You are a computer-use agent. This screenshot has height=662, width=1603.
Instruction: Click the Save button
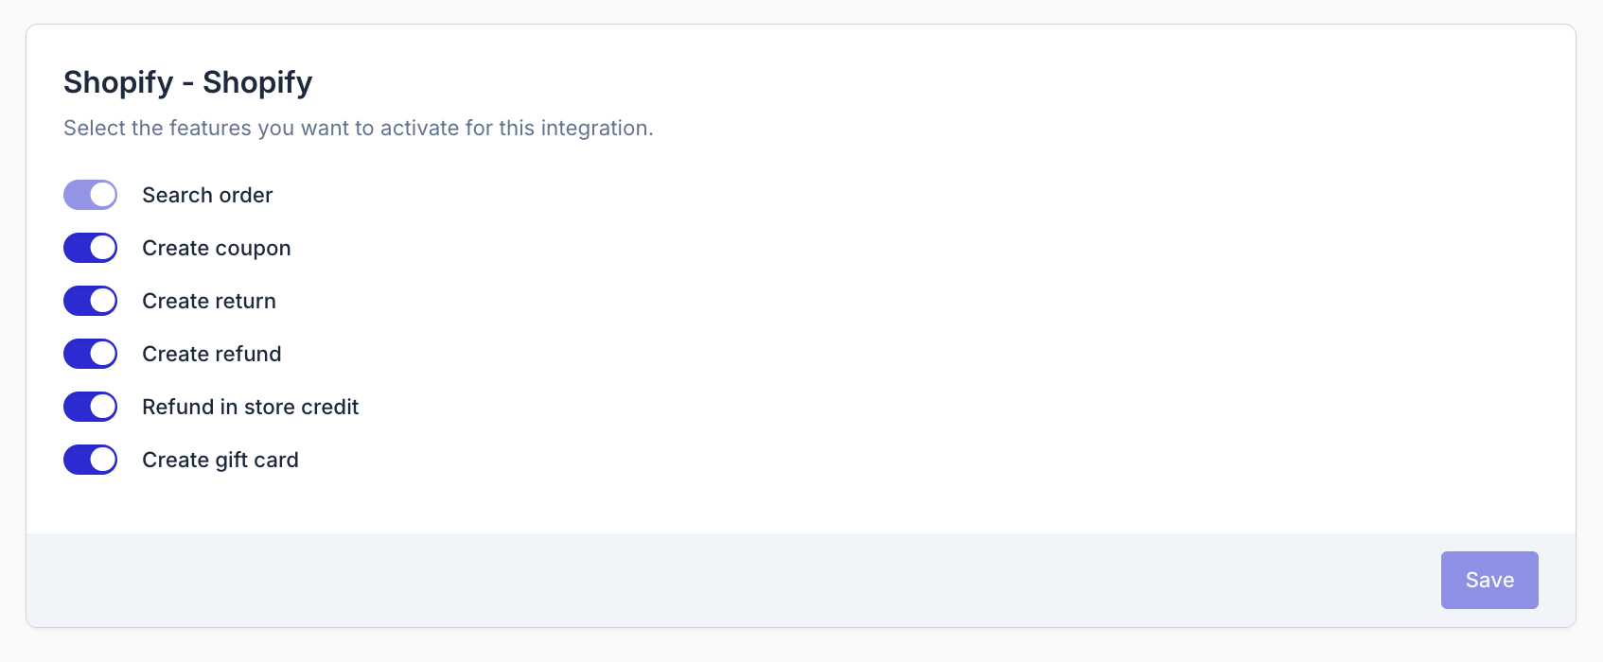1489,580
